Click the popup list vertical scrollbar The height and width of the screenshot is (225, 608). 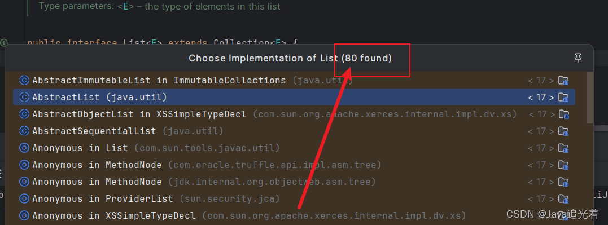[590, 98]
